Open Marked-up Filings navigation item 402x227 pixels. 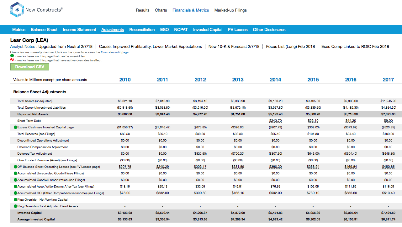tap(230, 10)
